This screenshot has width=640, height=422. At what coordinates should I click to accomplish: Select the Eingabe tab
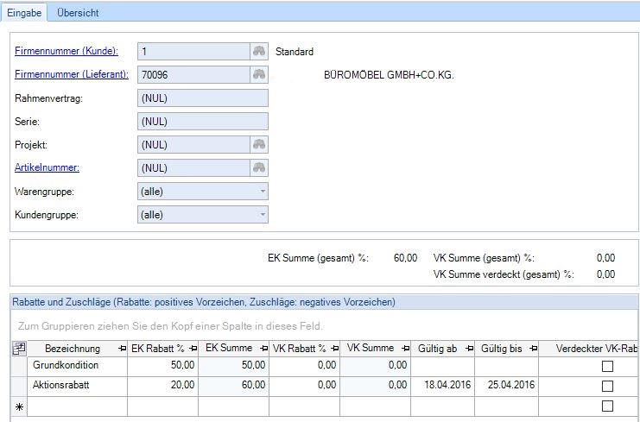coord(24,13)
